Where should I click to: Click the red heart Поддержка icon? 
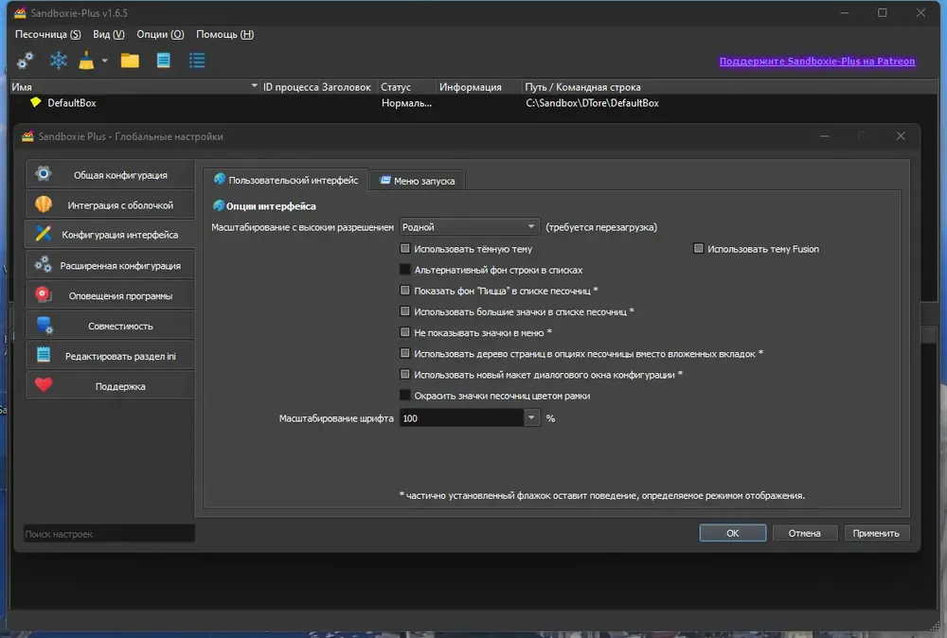44,385
